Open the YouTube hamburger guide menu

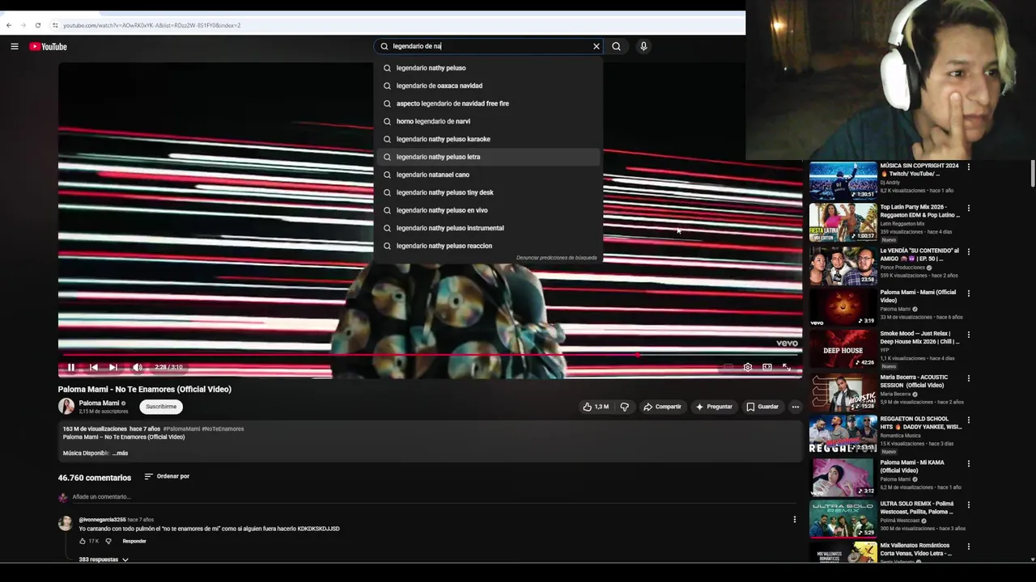point(14,46)
